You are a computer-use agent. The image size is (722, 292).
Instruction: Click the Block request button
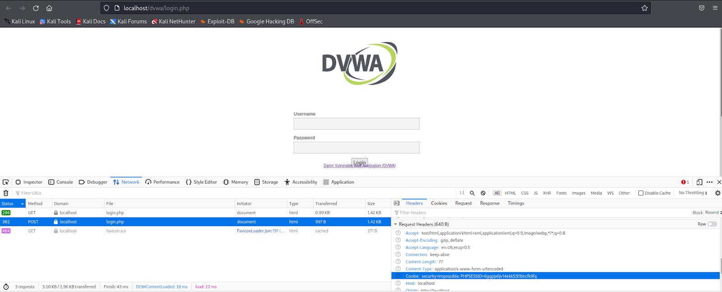[x=698, y=213]
